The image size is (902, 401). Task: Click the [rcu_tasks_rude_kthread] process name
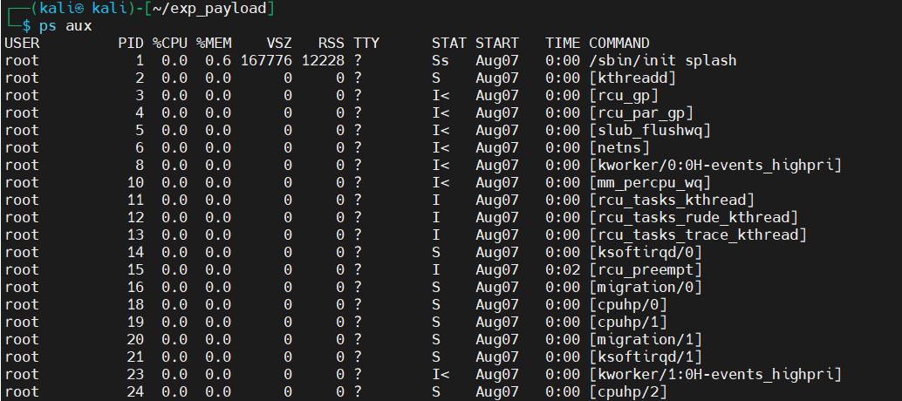(694, 218)
